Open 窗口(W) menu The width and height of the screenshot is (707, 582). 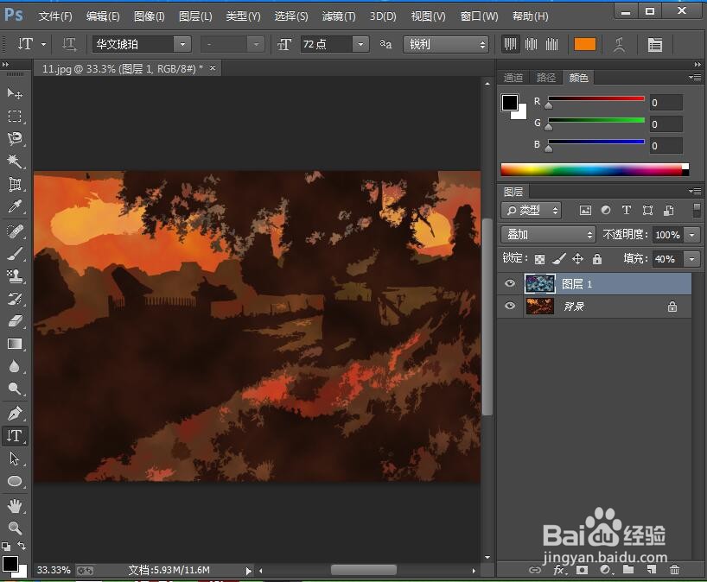[479, 16]
